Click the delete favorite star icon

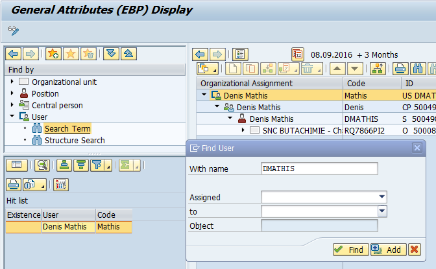[x=89, y=53]
